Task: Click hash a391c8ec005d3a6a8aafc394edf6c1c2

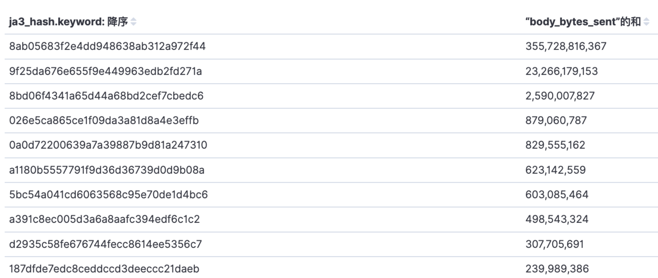Action: coord(104,219)
